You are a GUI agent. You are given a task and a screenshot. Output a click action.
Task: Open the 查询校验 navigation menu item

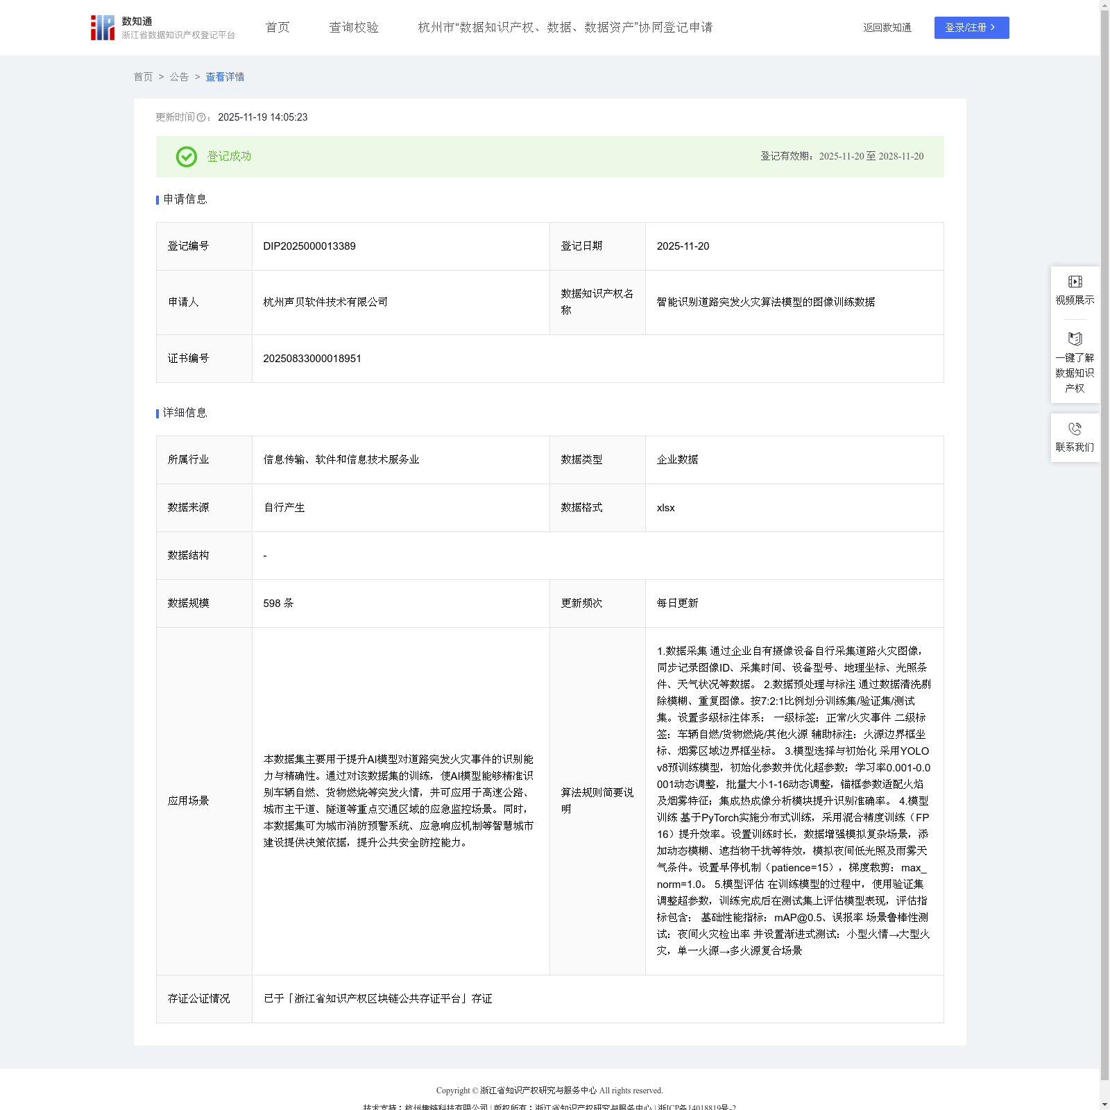(354, 28)
